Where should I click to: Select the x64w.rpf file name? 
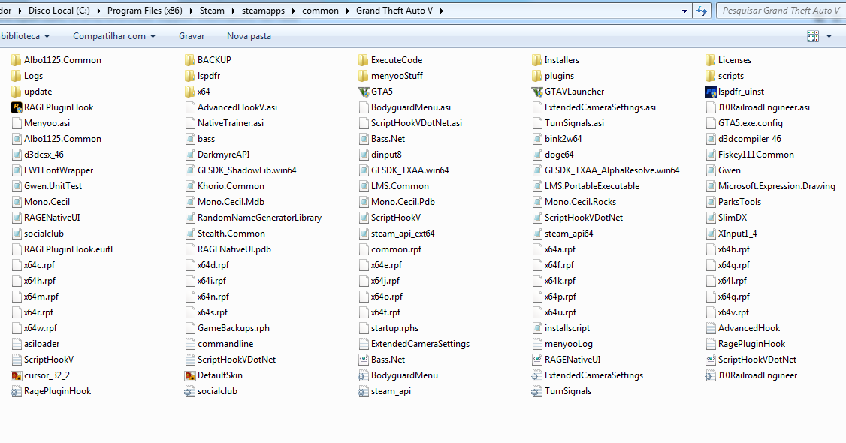41,327
